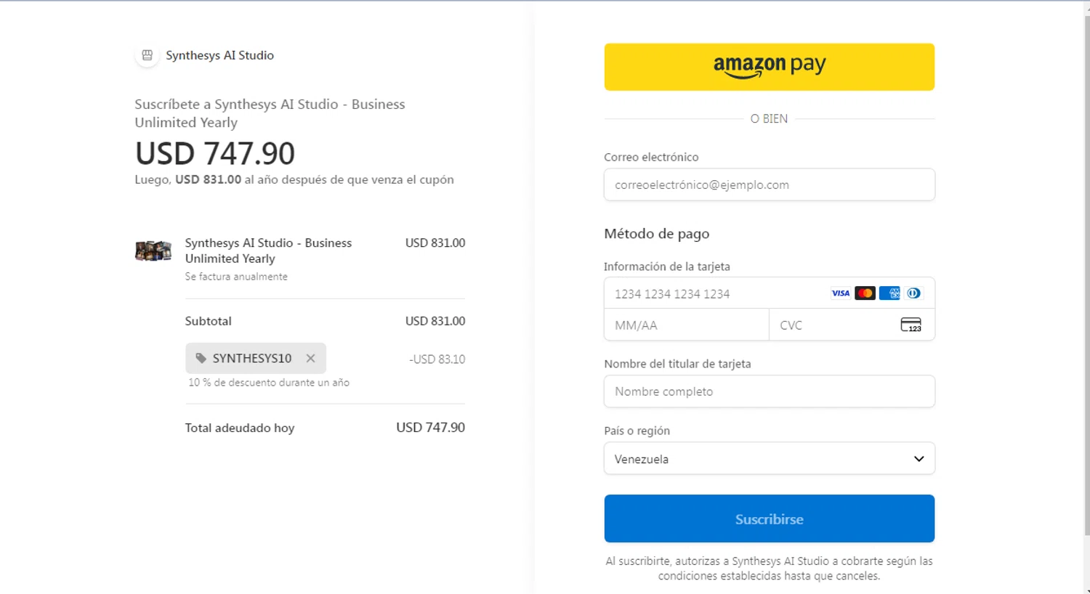Click the CVC security code field
The width and height of the screenshot is (1090, 594).
(834, 325)
